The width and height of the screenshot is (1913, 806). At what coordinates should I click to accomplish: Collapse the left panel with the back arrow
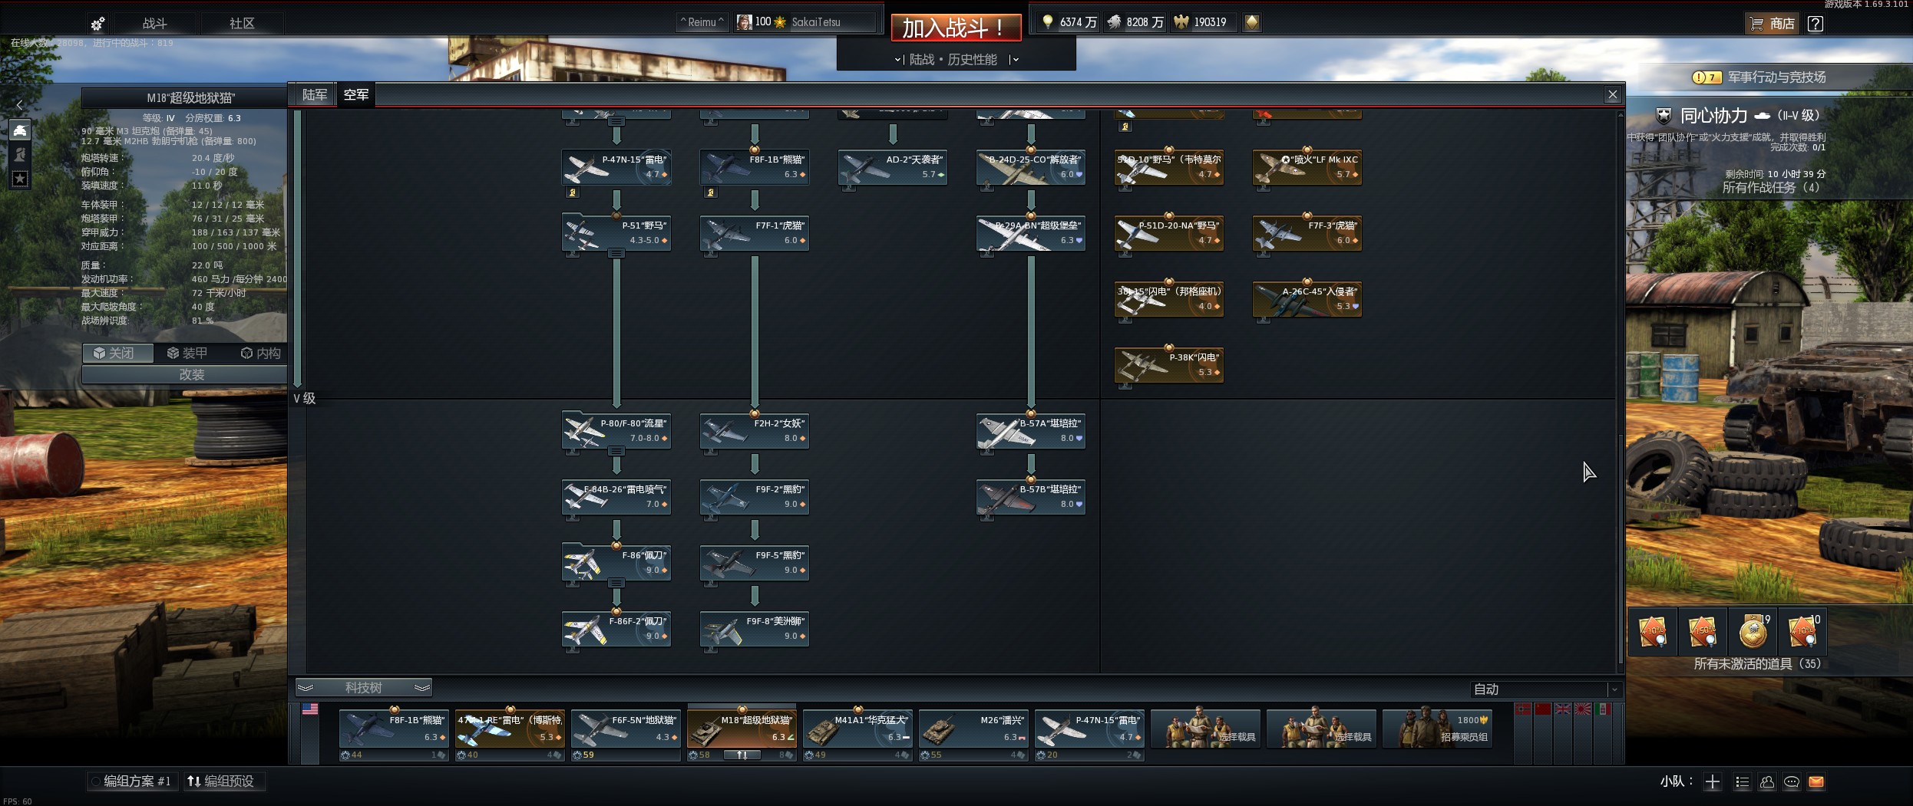click(x=20, y=104)
